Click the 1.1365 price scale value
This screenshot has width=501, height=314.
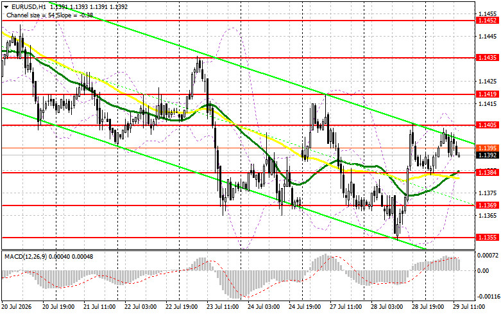[488, 216]
